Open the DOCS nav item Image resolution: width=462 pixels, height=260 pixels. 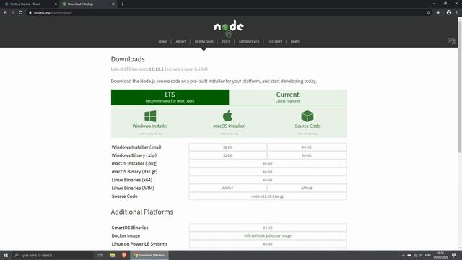coord(226,42)
